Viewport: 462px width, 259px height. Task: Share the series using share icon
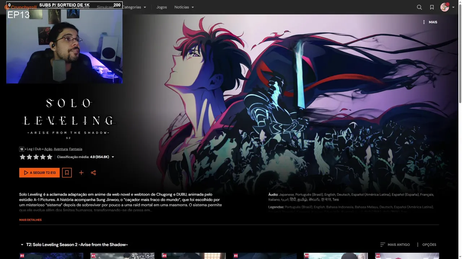93,173
